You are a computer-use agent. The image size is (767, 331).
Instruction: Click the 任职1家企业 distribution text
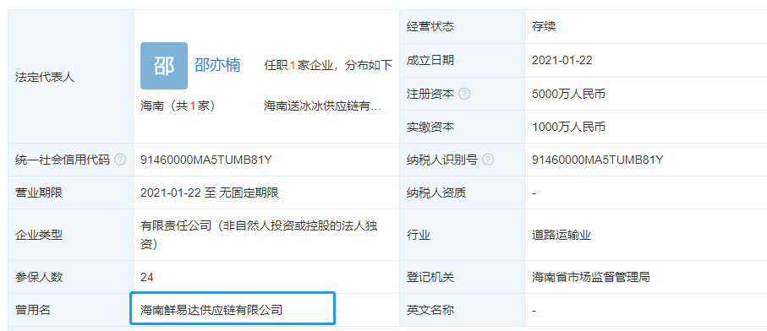[328, 65]
